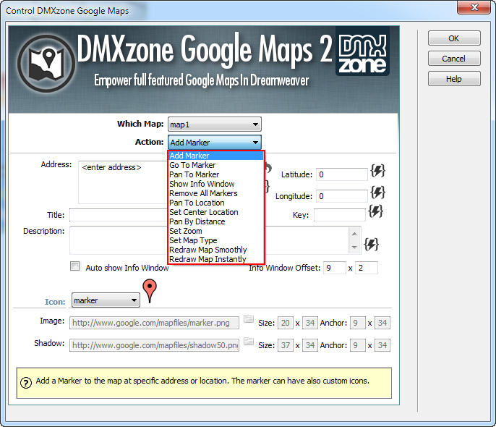Click Image Size width field 20
The image size is (496, 427).
pyautogui.click(x=286, y=323)
